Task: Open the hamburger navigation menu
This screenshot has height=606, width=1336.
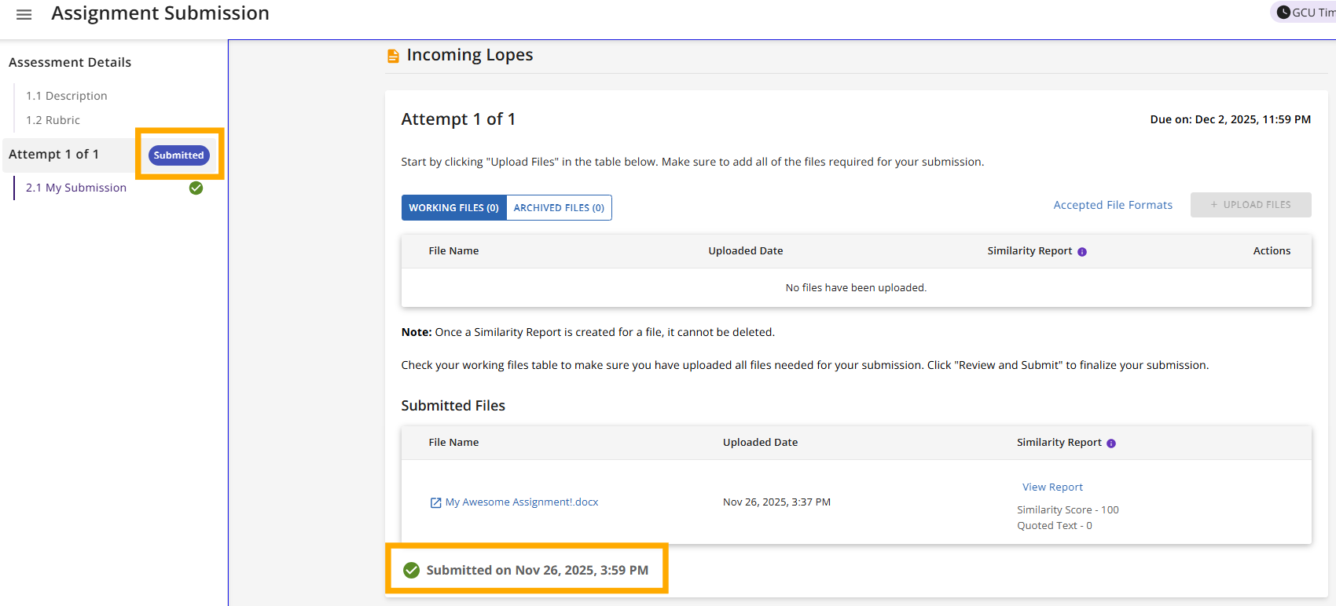Action: [x=24, y=14]
